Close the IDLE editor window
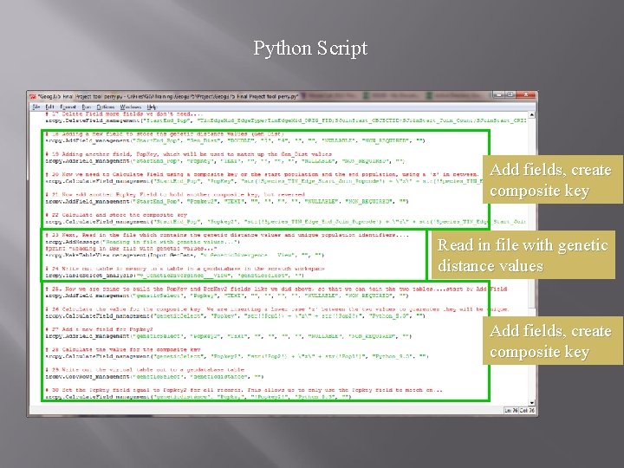The image size is (624, 468). tap(525, 94)
